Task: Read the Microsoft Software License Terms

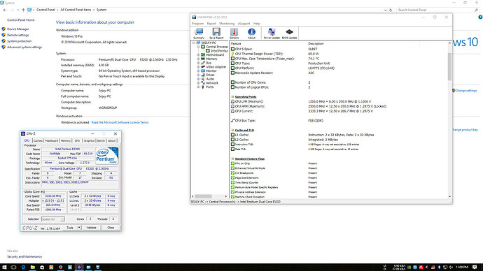Action: (120, 122)
